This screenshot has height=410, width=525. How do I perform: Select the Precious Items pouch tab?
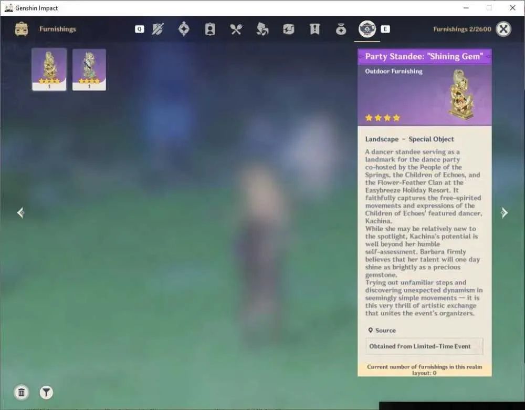[341, 29]
